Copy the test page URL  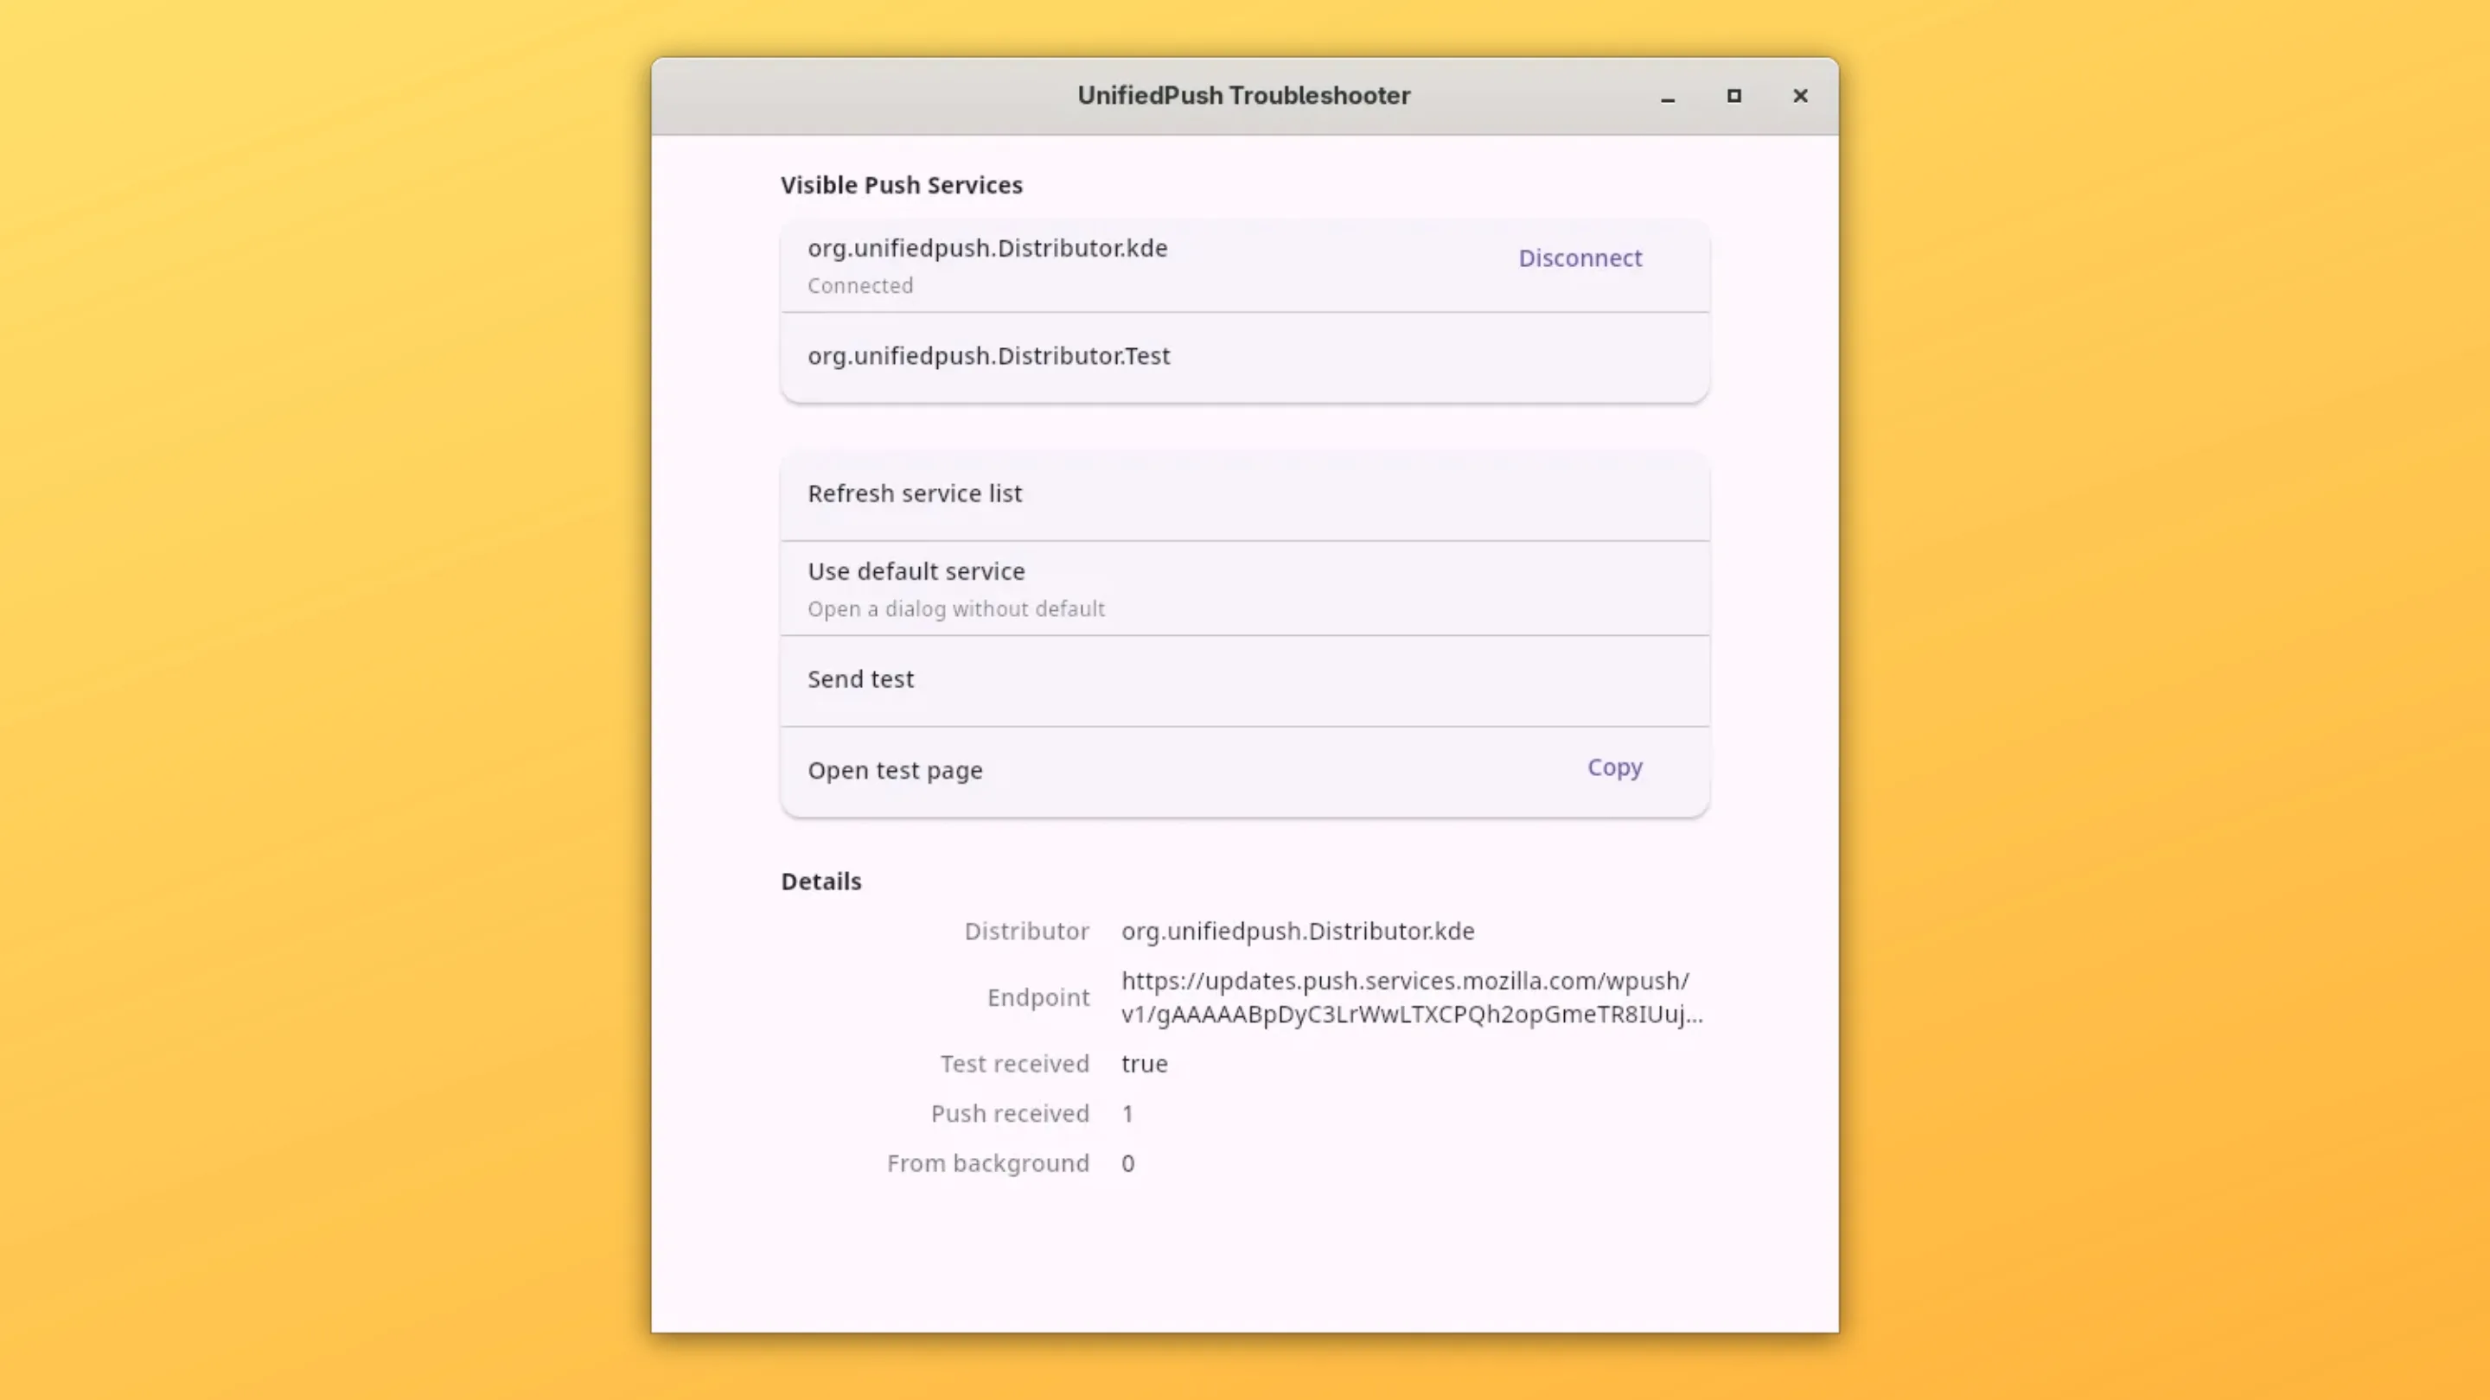1614,767
